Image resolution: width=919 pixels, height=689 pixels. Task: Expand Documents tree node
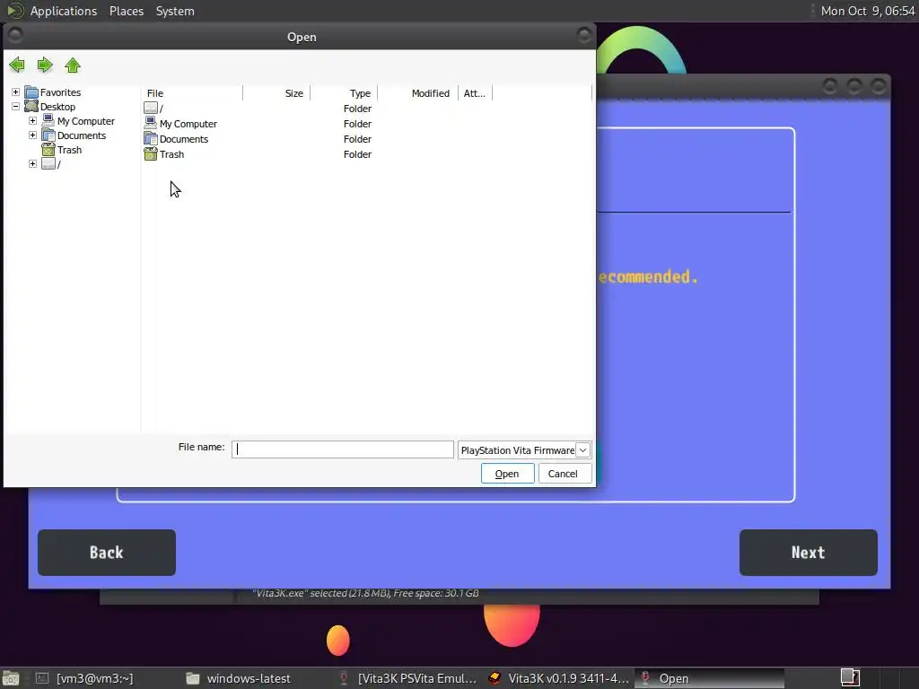33,135
